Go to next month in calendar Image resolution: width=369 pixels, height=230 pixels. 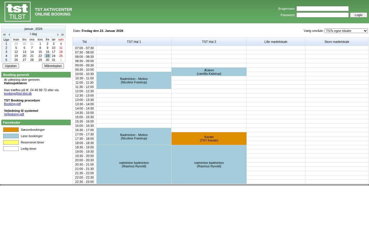[58, 34]
